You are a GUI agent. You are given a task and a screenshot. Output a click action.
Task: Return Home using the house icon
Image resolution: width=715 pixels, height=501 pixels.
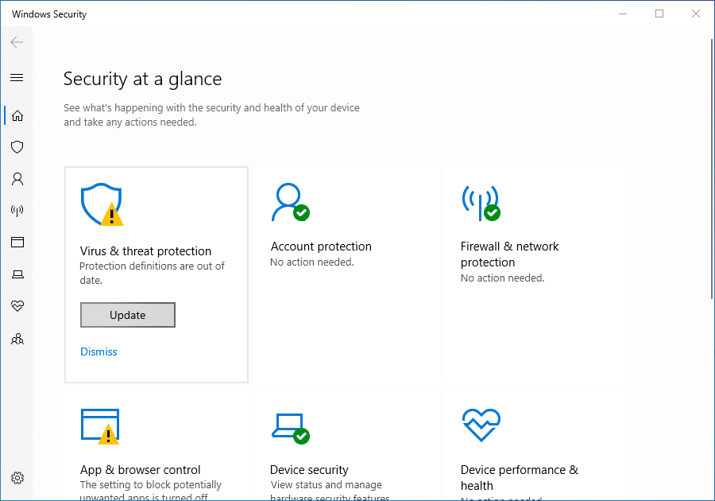(x=17, y=115)
